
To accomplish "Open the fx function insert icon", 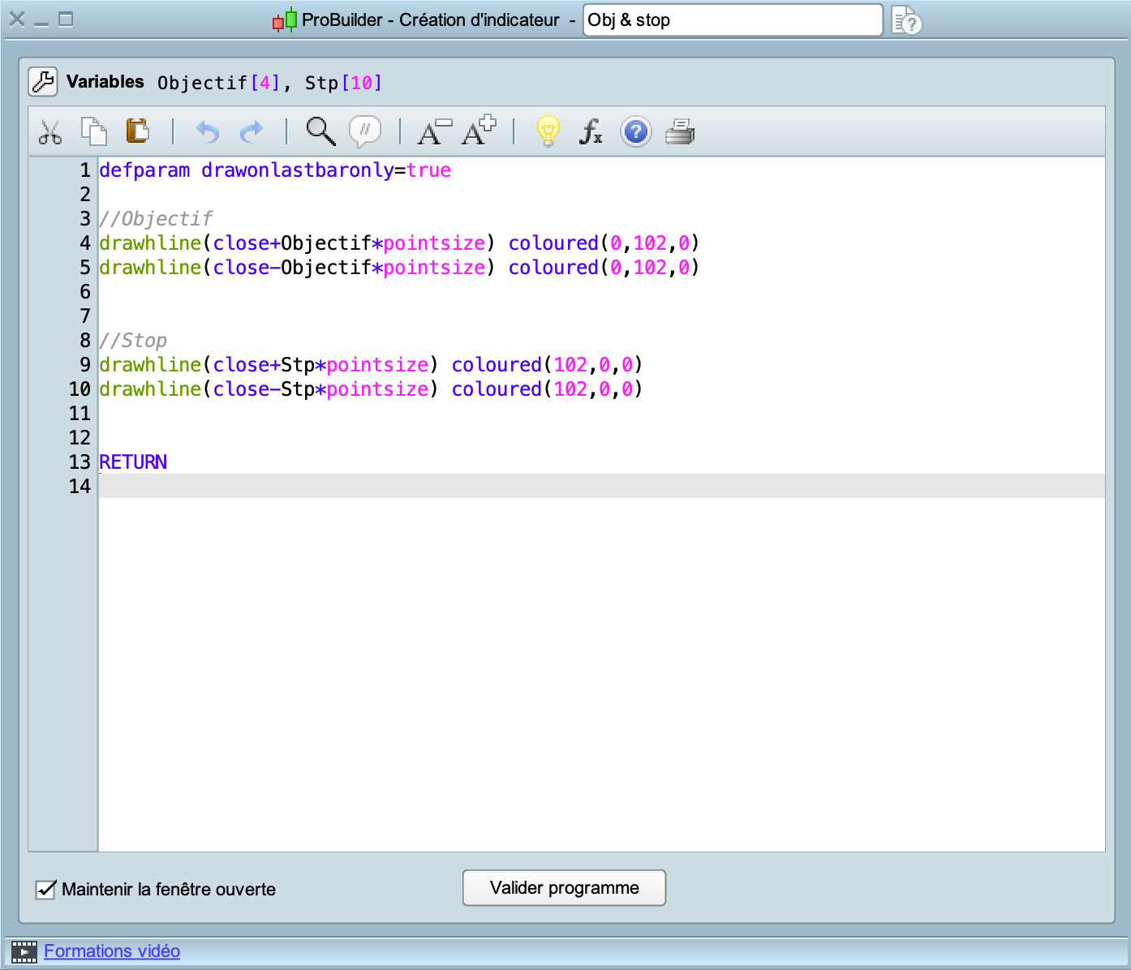I will 591,131.
